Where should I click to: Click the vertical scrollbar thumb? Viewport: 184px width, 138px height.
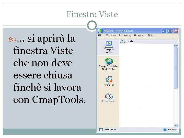pyautogui.click(x=175, y=68)
